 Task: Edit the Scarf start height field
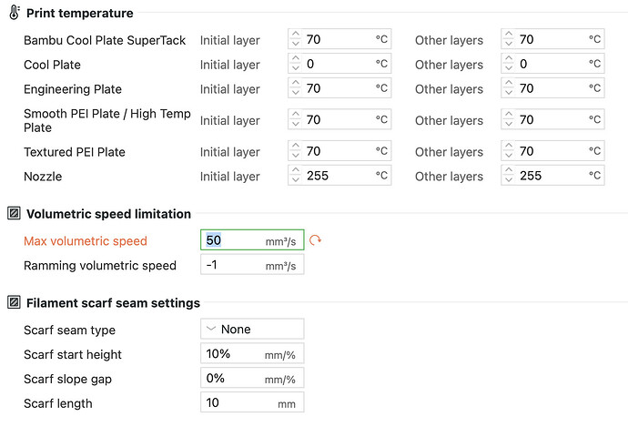[252, 353]
